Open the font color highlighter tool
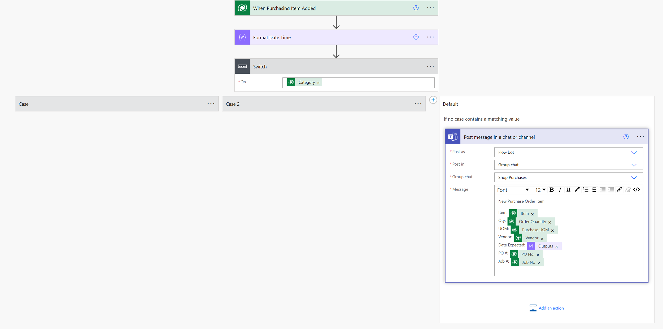 click(x=577, y=190)
